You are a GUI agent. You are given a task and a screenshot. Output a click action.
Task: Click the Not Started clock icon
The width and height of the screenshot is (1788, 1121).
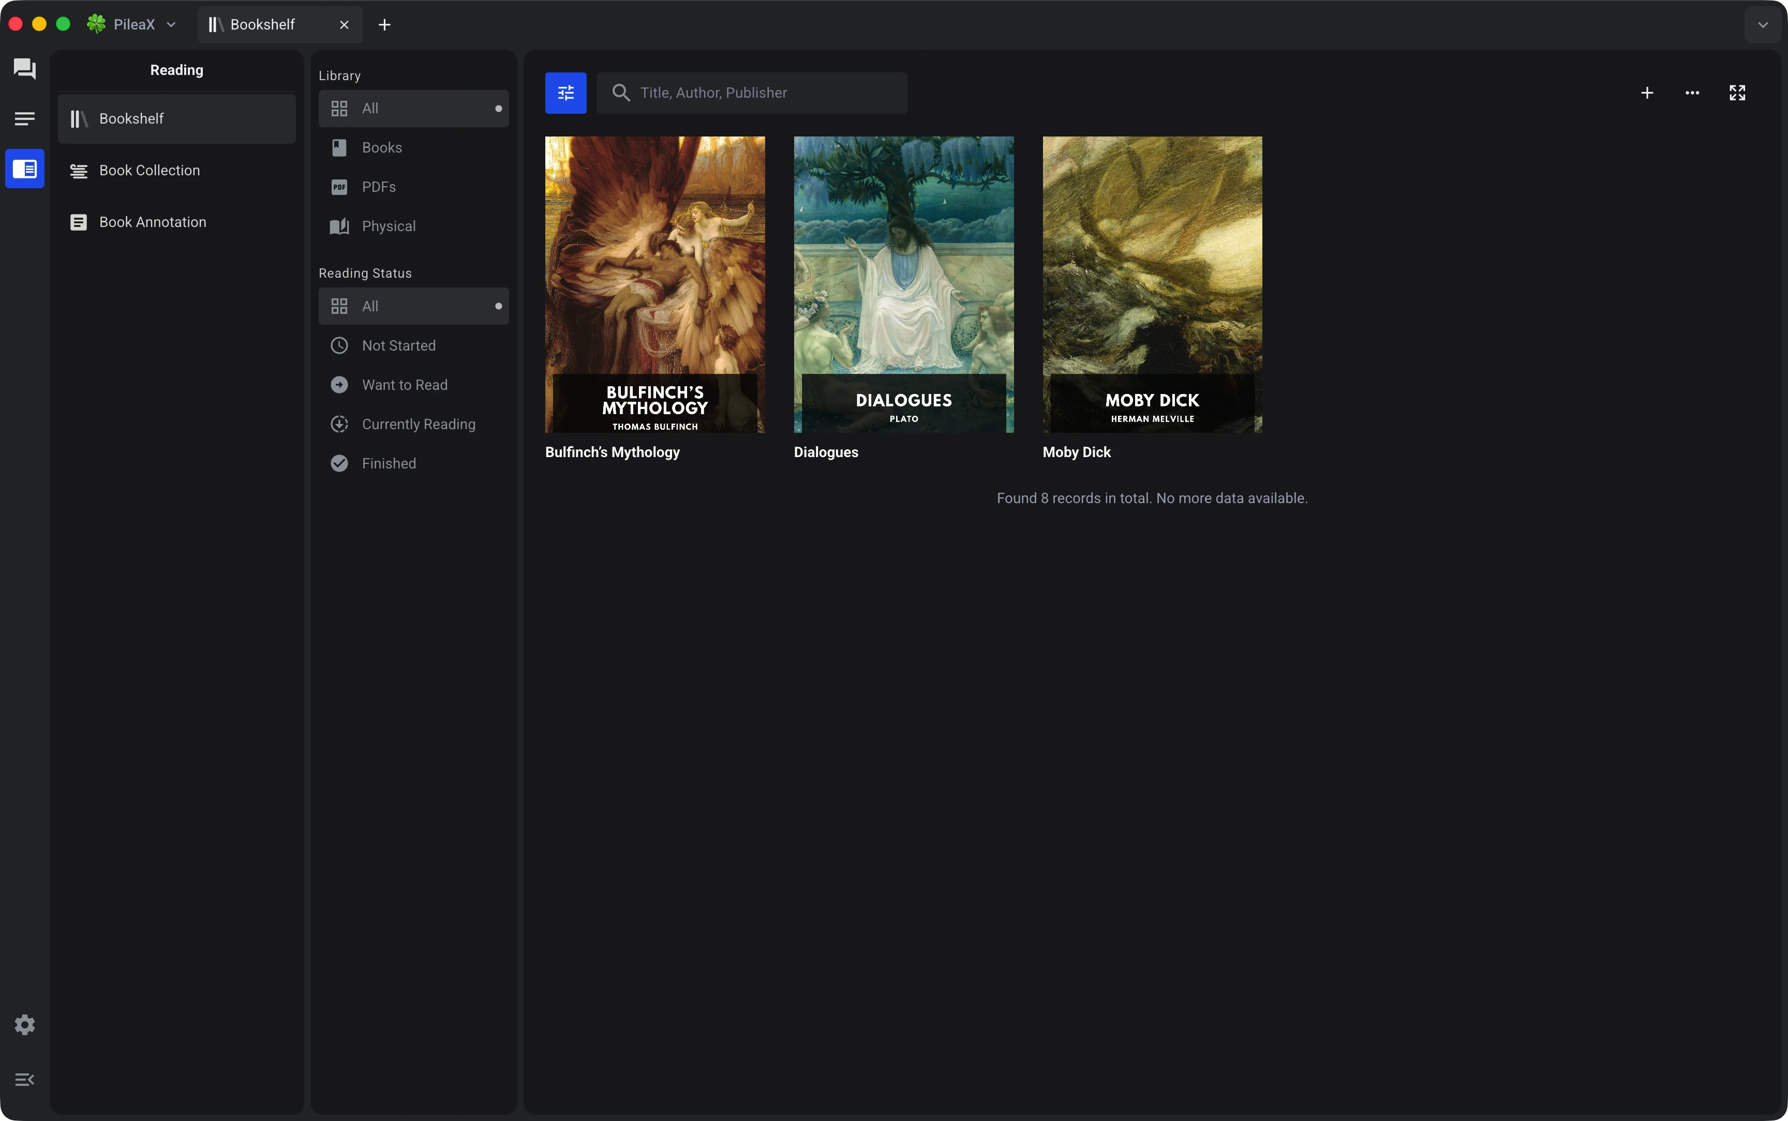339,345
